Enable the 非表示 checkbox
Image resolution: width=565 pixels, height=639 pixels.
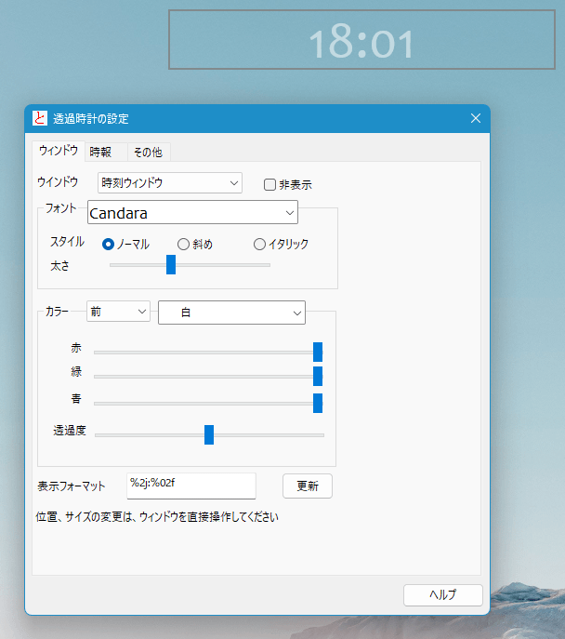269,184
